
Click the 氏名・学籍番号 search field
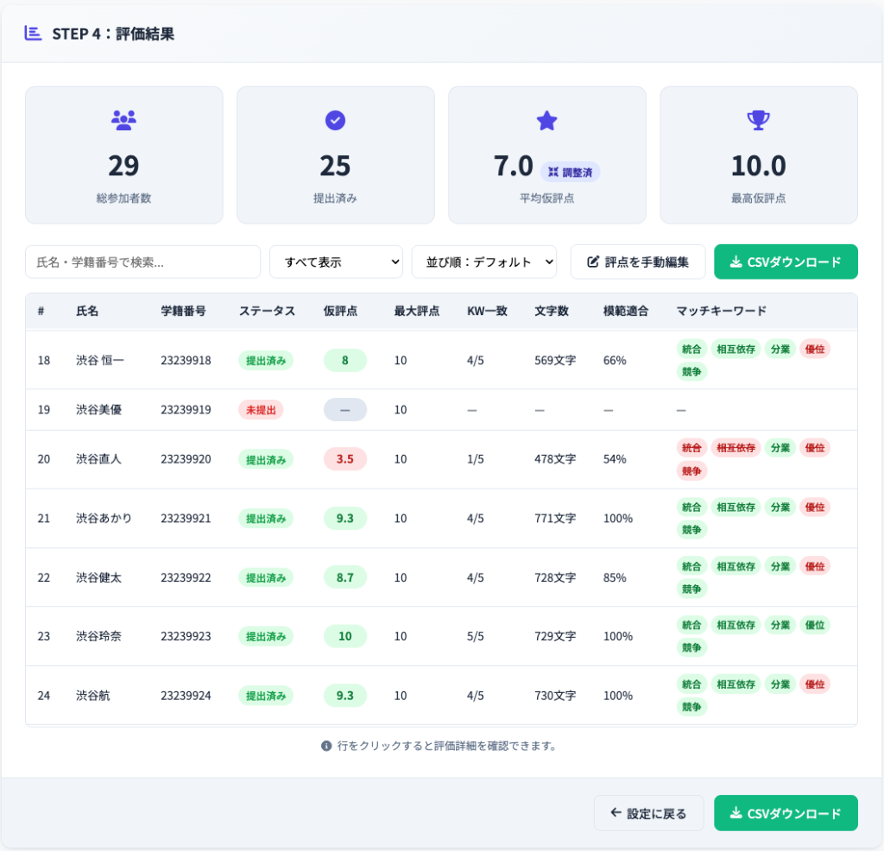coord(142,262)
